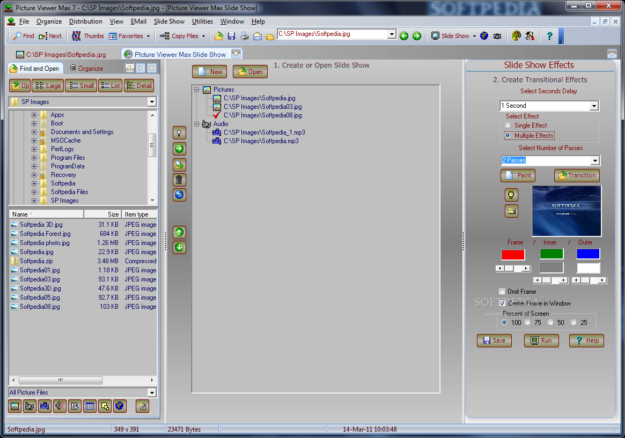Click the blue undo circular arrow icon
This screenshot has width=625, height=438.
tap(179, 195)
